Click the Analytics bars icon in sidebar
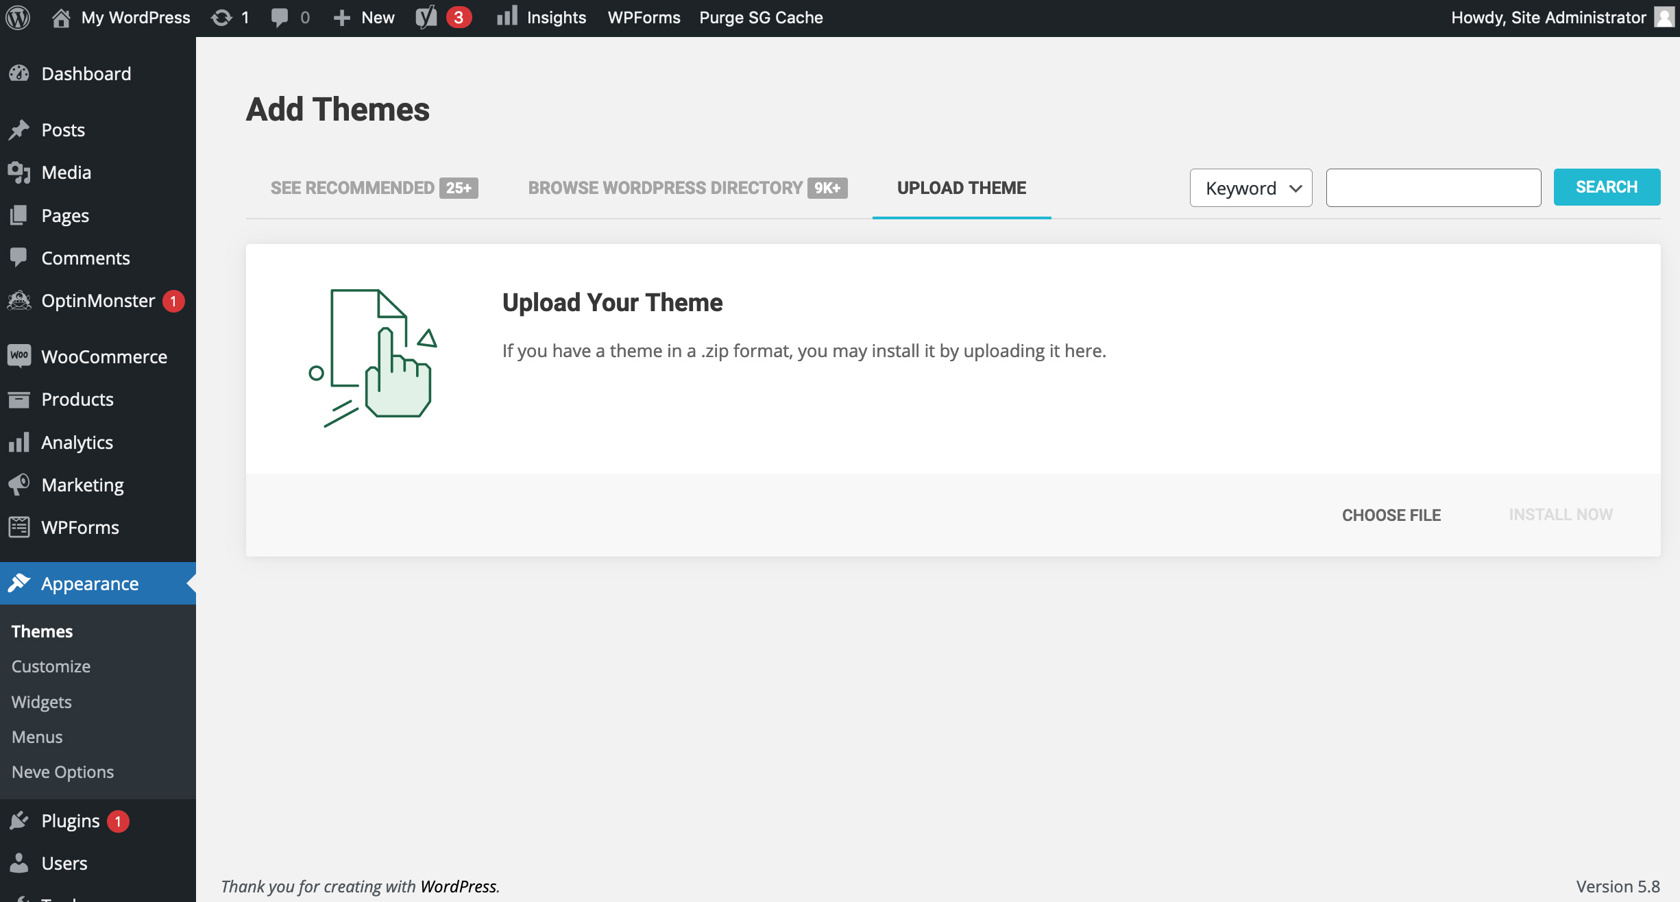Viewport: 1680px width, 902px height. pyautogui.click(x=19, y=442)
